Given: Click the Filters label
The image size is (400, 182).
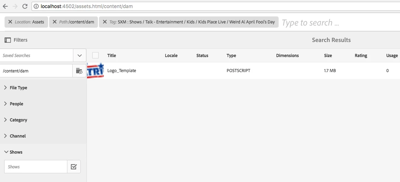Looking at the screenshot, I should tap(20, 40).
